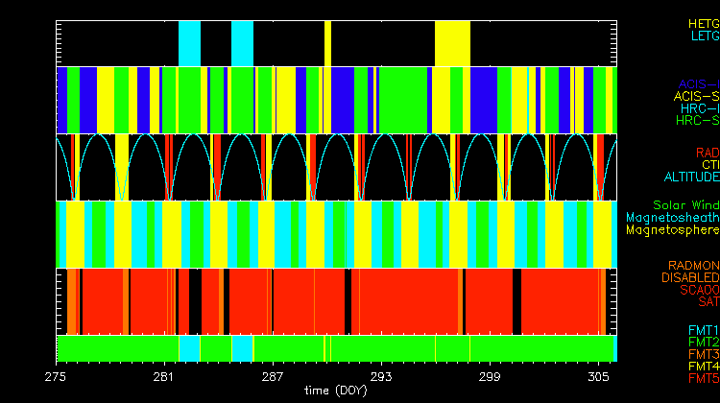Screen dimensions: 720x403
Task: Click the ACIS-S legend entry
Action: point(696,97)
